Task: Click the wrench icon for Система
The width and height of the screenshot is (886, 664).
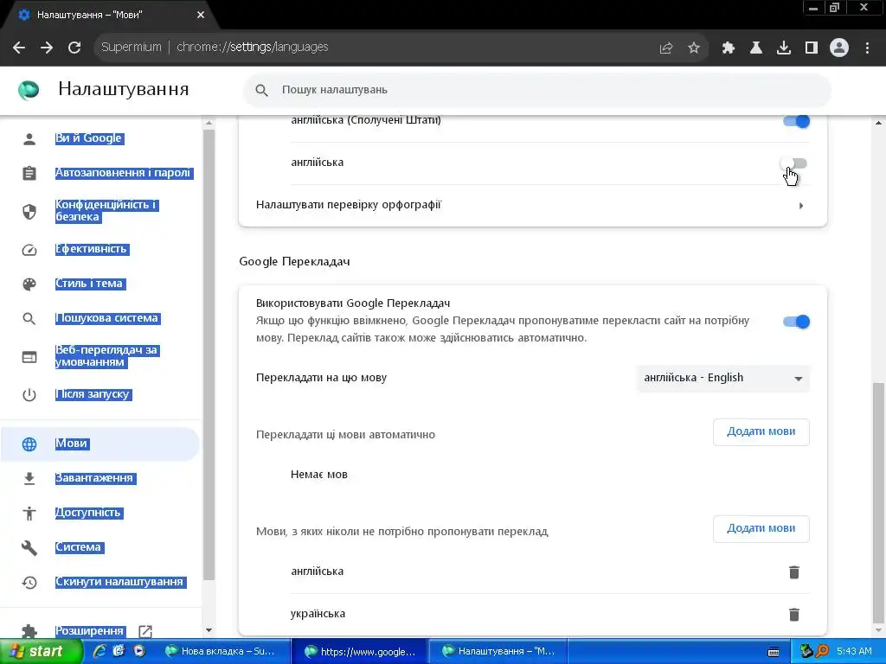Action: pyautogui.click(x=29, y=547)
